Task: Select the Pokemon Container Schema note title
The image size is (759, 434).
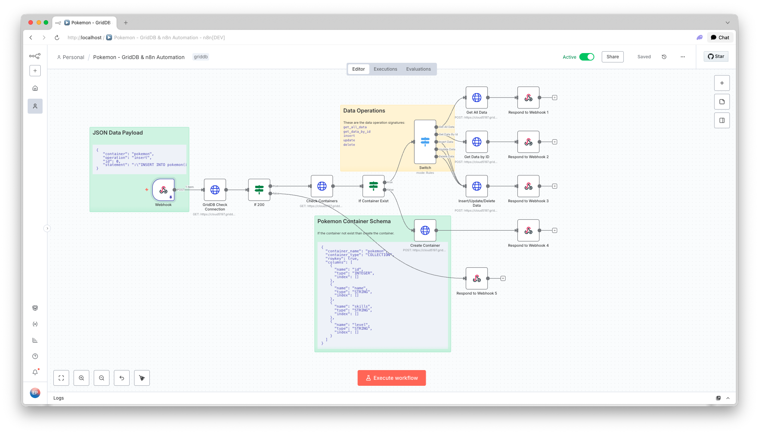Action: 354,221
